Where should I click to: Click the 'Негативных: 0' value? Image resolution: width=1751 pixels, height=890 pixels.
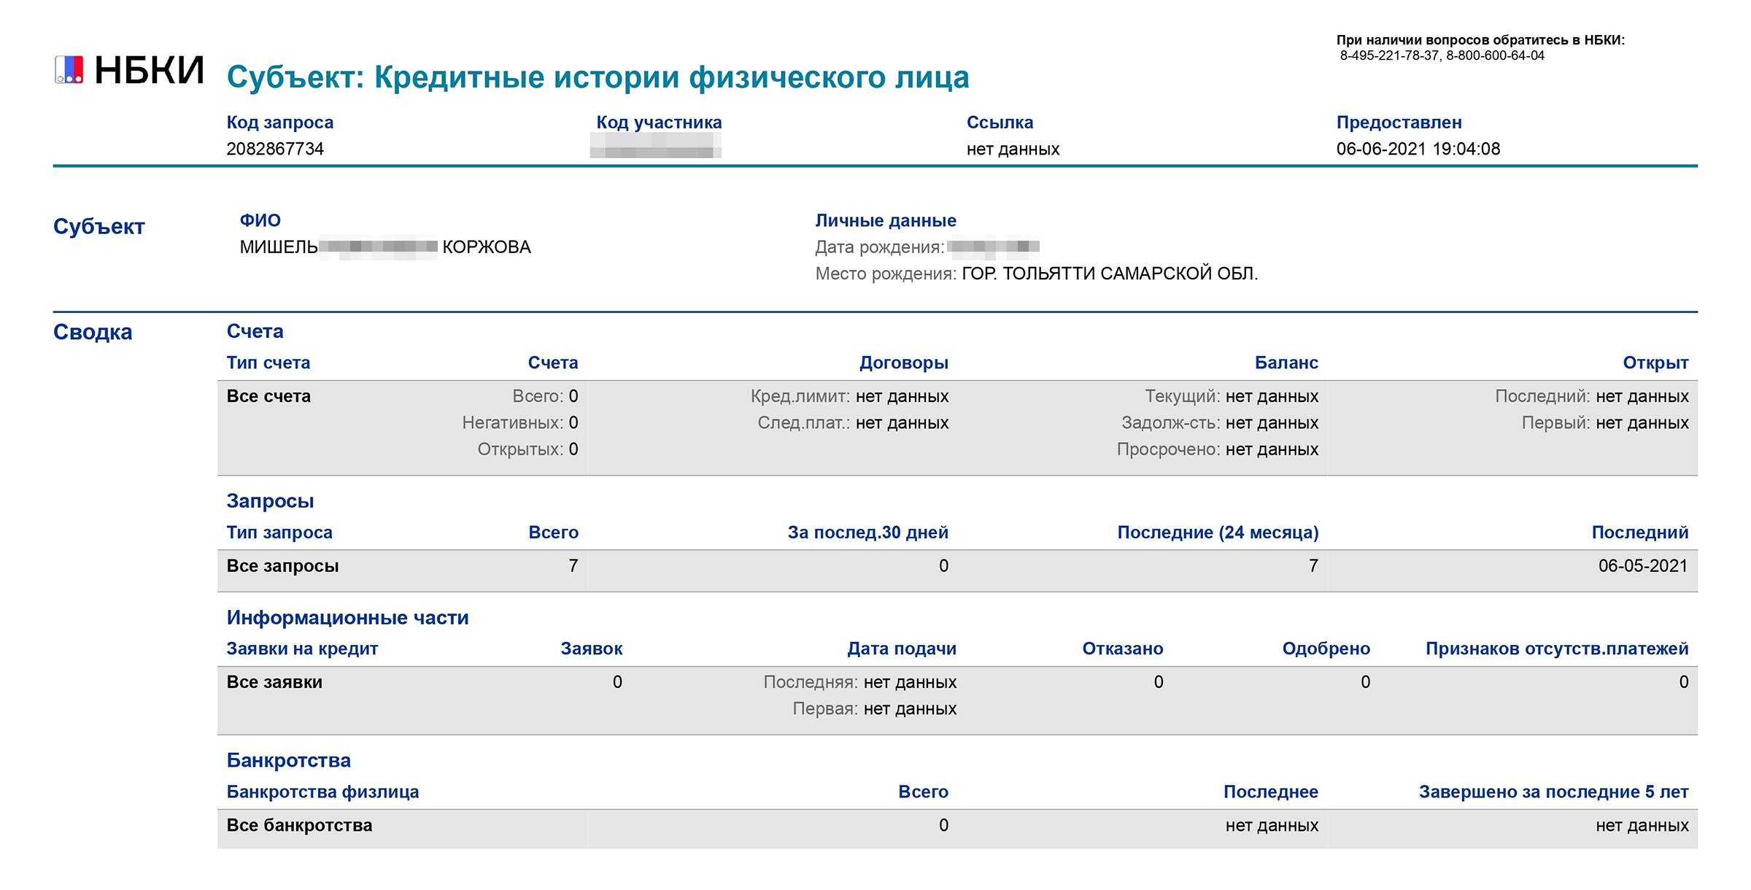pyautogui.click(x=520, y=422)
